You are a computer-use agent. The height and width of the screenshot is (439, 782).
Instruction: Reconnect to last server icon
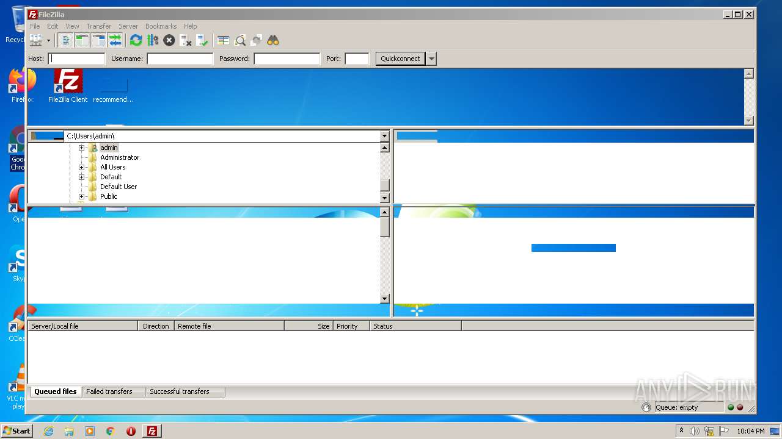click(202, 40)
